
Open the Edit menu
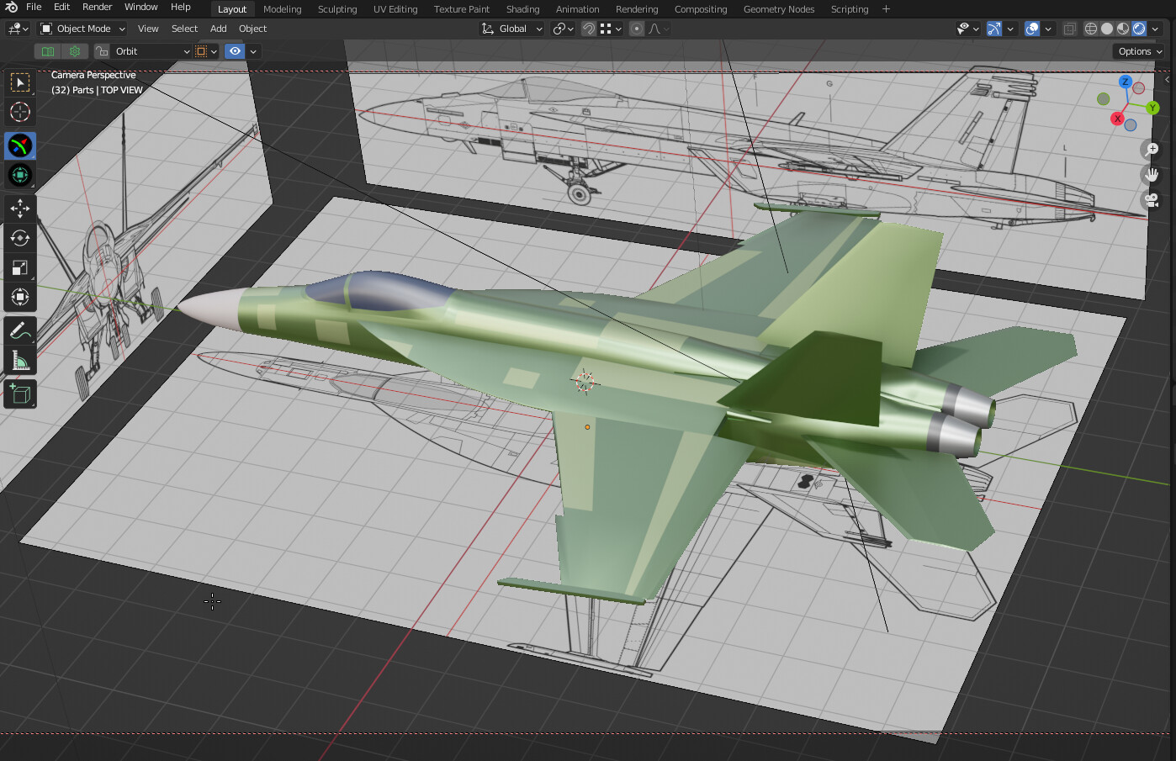pos(62,7)
